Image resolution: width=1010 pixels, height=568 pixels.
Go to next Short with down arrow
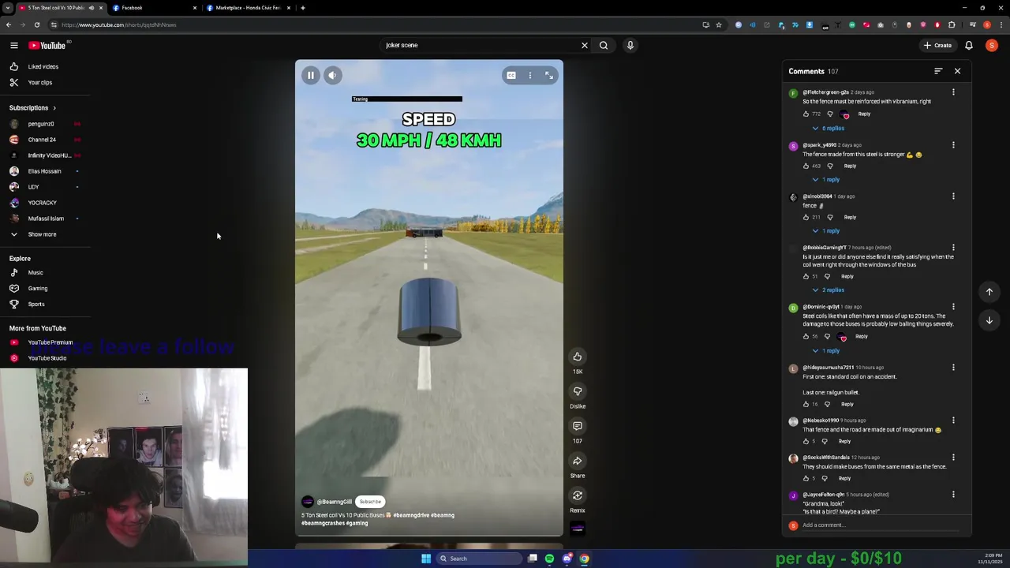[989, 320]
